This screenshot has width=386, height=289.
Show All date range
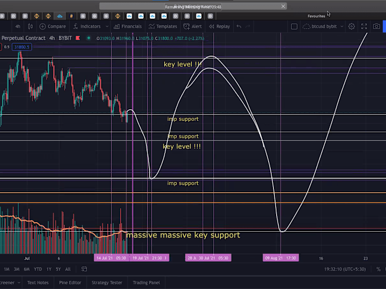tap(68, 269)
